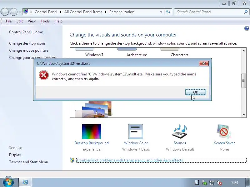
Task: Open Troubleshoot problems with transparency link
Action: [130, 160]
